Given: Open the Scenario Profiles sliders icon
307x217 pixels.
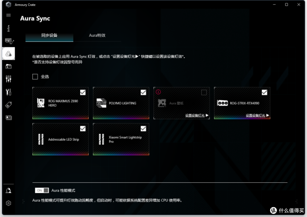Looking at the screenshot, I should pos(9,79).
